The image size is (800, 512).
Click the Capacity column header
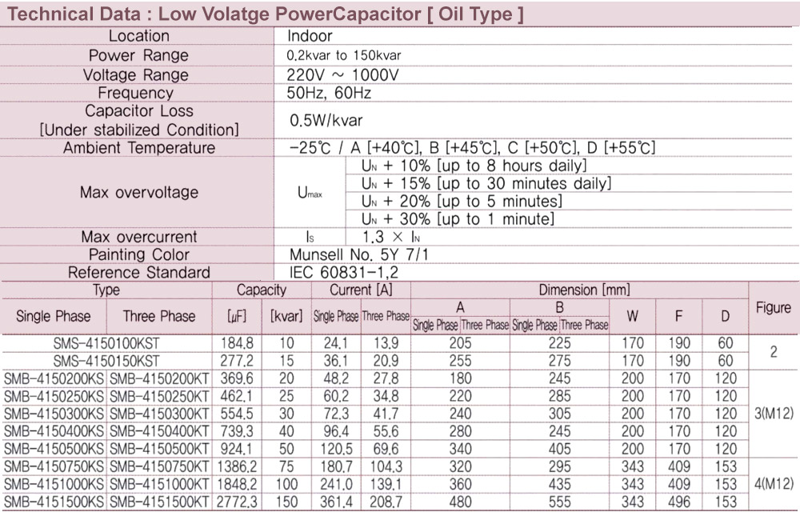[262, 290]
